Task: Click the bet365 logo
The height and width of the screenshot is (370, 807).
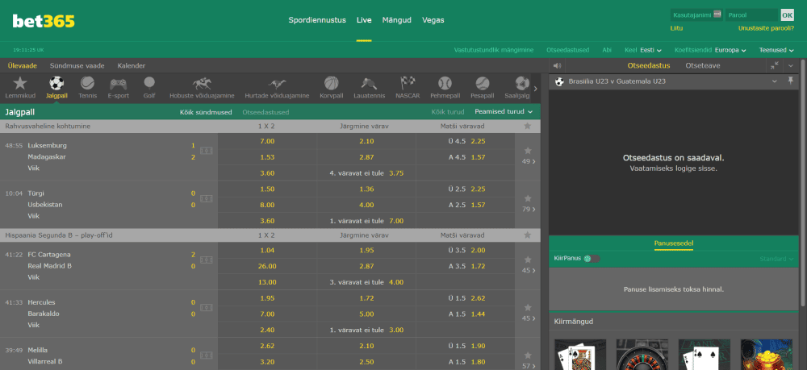Action: 44,21
